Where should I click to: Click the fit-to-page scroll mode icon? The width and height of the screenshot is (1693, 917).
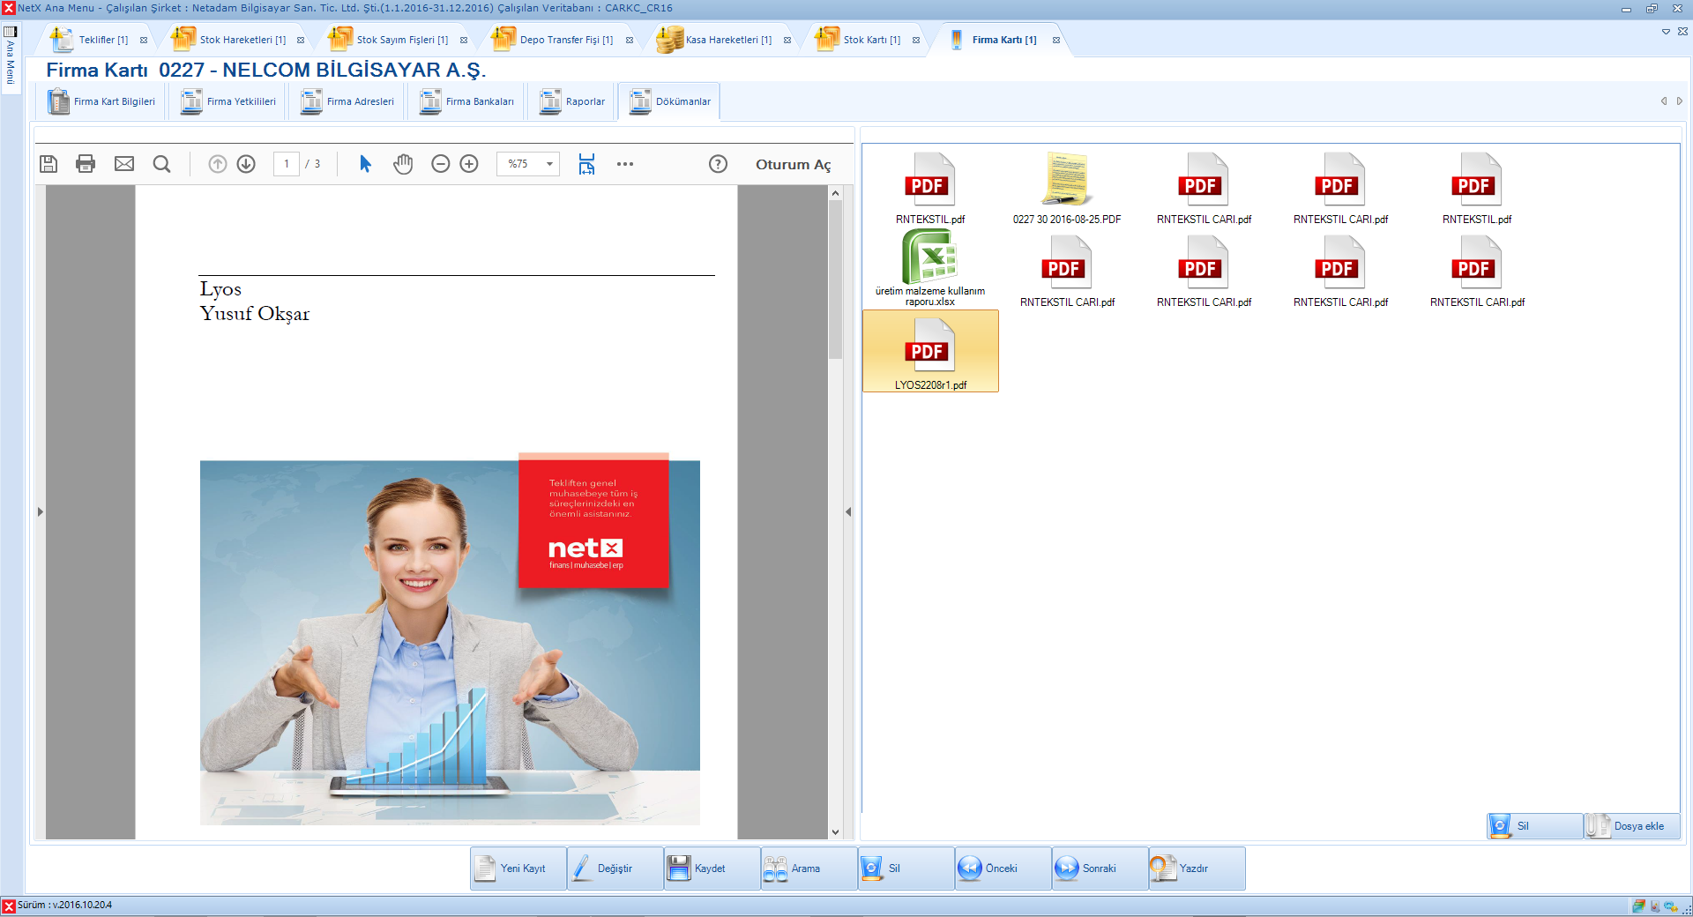click(x=586, y=164)
